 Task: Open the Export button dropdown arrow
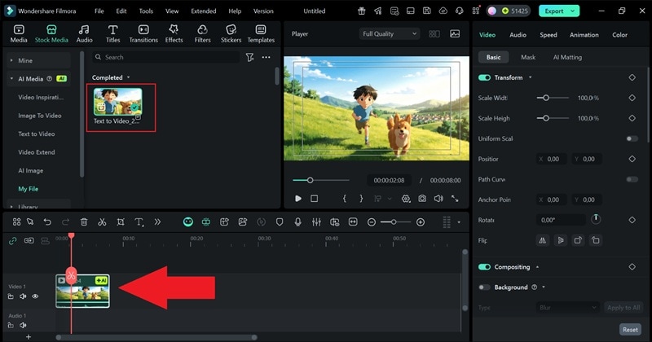coord(573,11)
